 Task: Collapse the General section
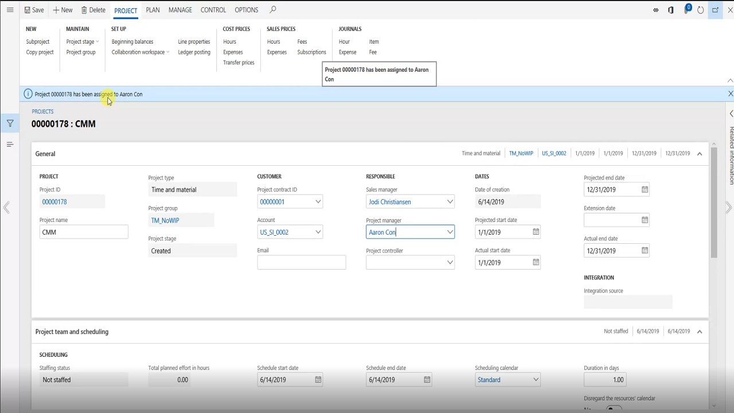point(700,154)
